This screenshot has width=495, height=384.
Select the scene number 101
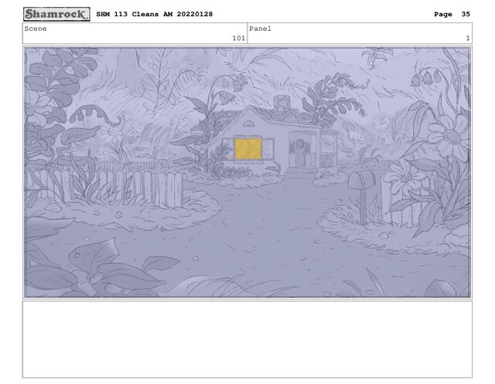[239, 38]
